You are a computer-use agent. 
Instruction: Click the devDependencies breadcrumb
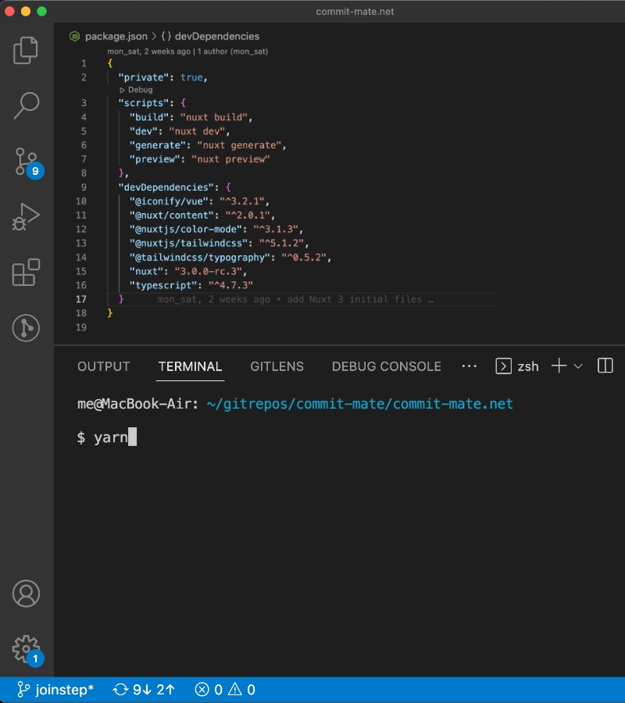[x=216, y=36]
